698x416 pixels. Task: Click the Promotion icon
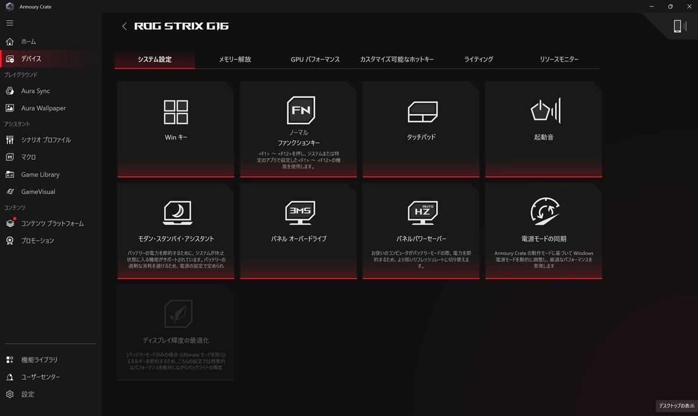9,240
